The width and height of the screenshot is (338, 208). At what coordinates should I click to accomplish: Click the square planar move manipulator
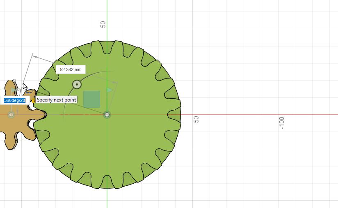[x=91, y=99]
